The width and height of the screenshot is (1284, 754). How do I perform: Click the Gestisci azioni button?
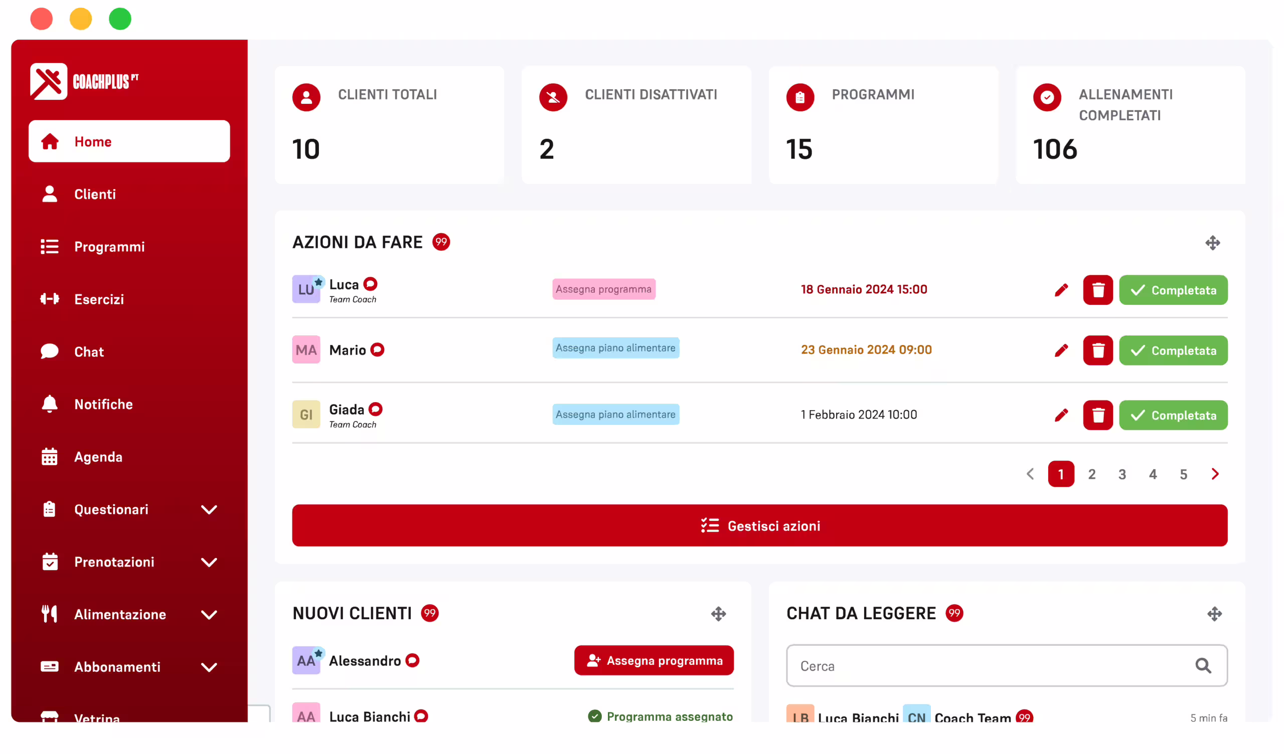759,525
